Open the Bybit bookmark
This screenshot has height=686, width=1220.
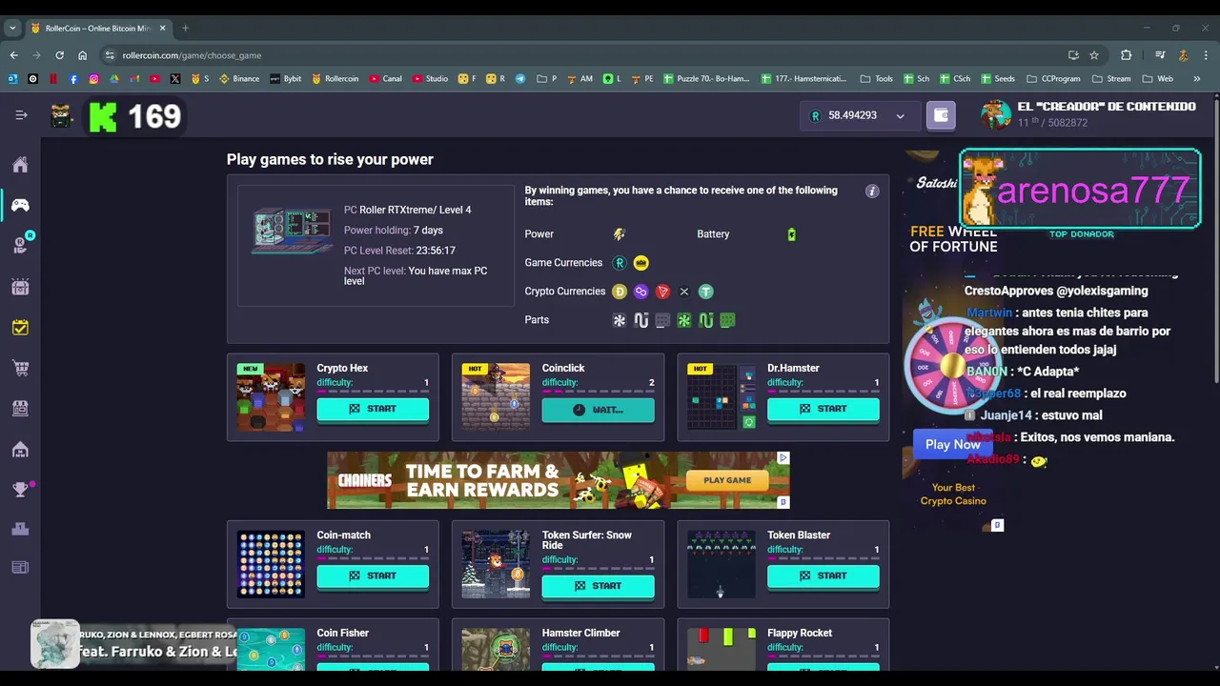coord(286,79)
